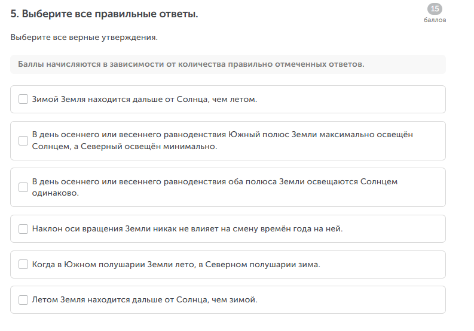Screen dimensions: 474x331
Task: Click answer text about Южный полюс максимально освещён
Action: click(222, 135)
